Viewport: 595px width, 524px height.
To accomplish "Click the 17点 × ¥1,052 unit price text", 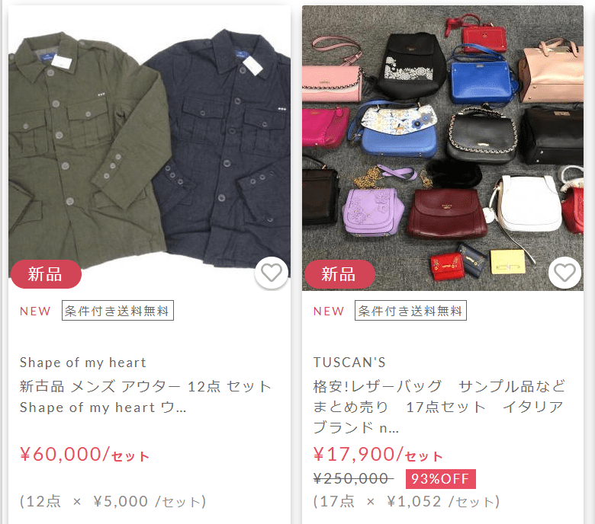I will pyautogui.click(x=407, y=501).
